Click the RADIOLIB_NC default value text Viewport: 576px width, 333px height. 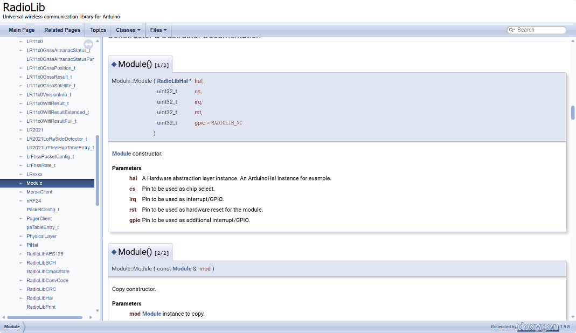[x=227, y=123]
